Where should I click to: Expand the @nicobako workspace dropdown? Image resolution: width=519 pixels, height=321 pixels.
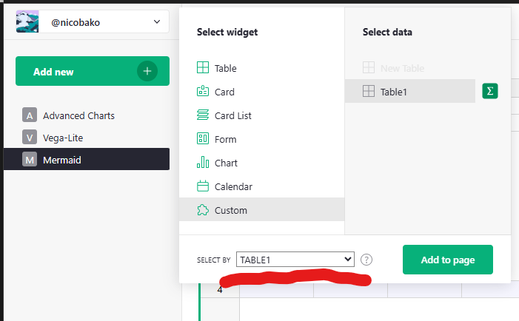156,22
